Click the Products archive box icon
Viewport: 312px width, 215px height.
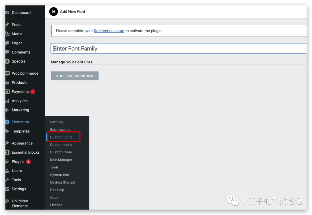(7, 82)
